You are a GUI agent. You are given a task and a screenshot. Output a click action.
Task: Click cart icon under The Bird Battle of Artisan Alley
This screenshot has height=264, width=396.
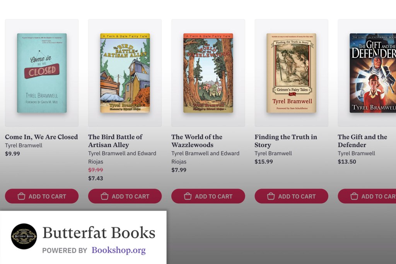[x=104, y=196]
